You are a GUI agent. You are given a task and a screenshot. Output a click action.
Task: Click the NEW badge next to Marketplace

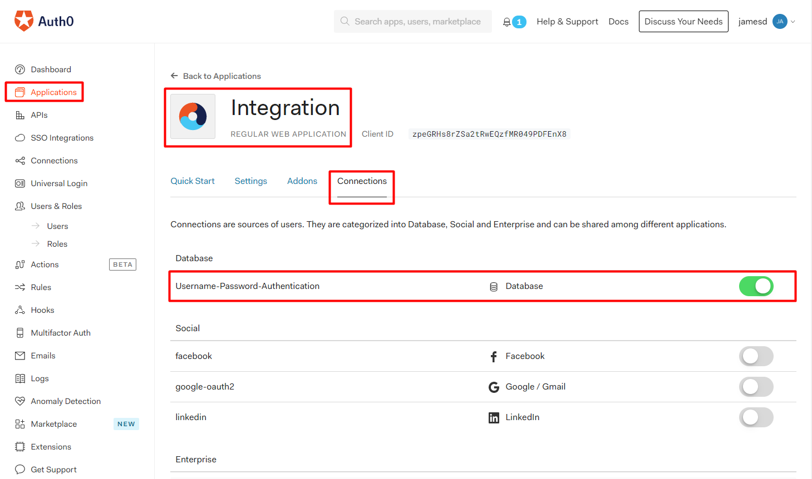pos(126,424)
